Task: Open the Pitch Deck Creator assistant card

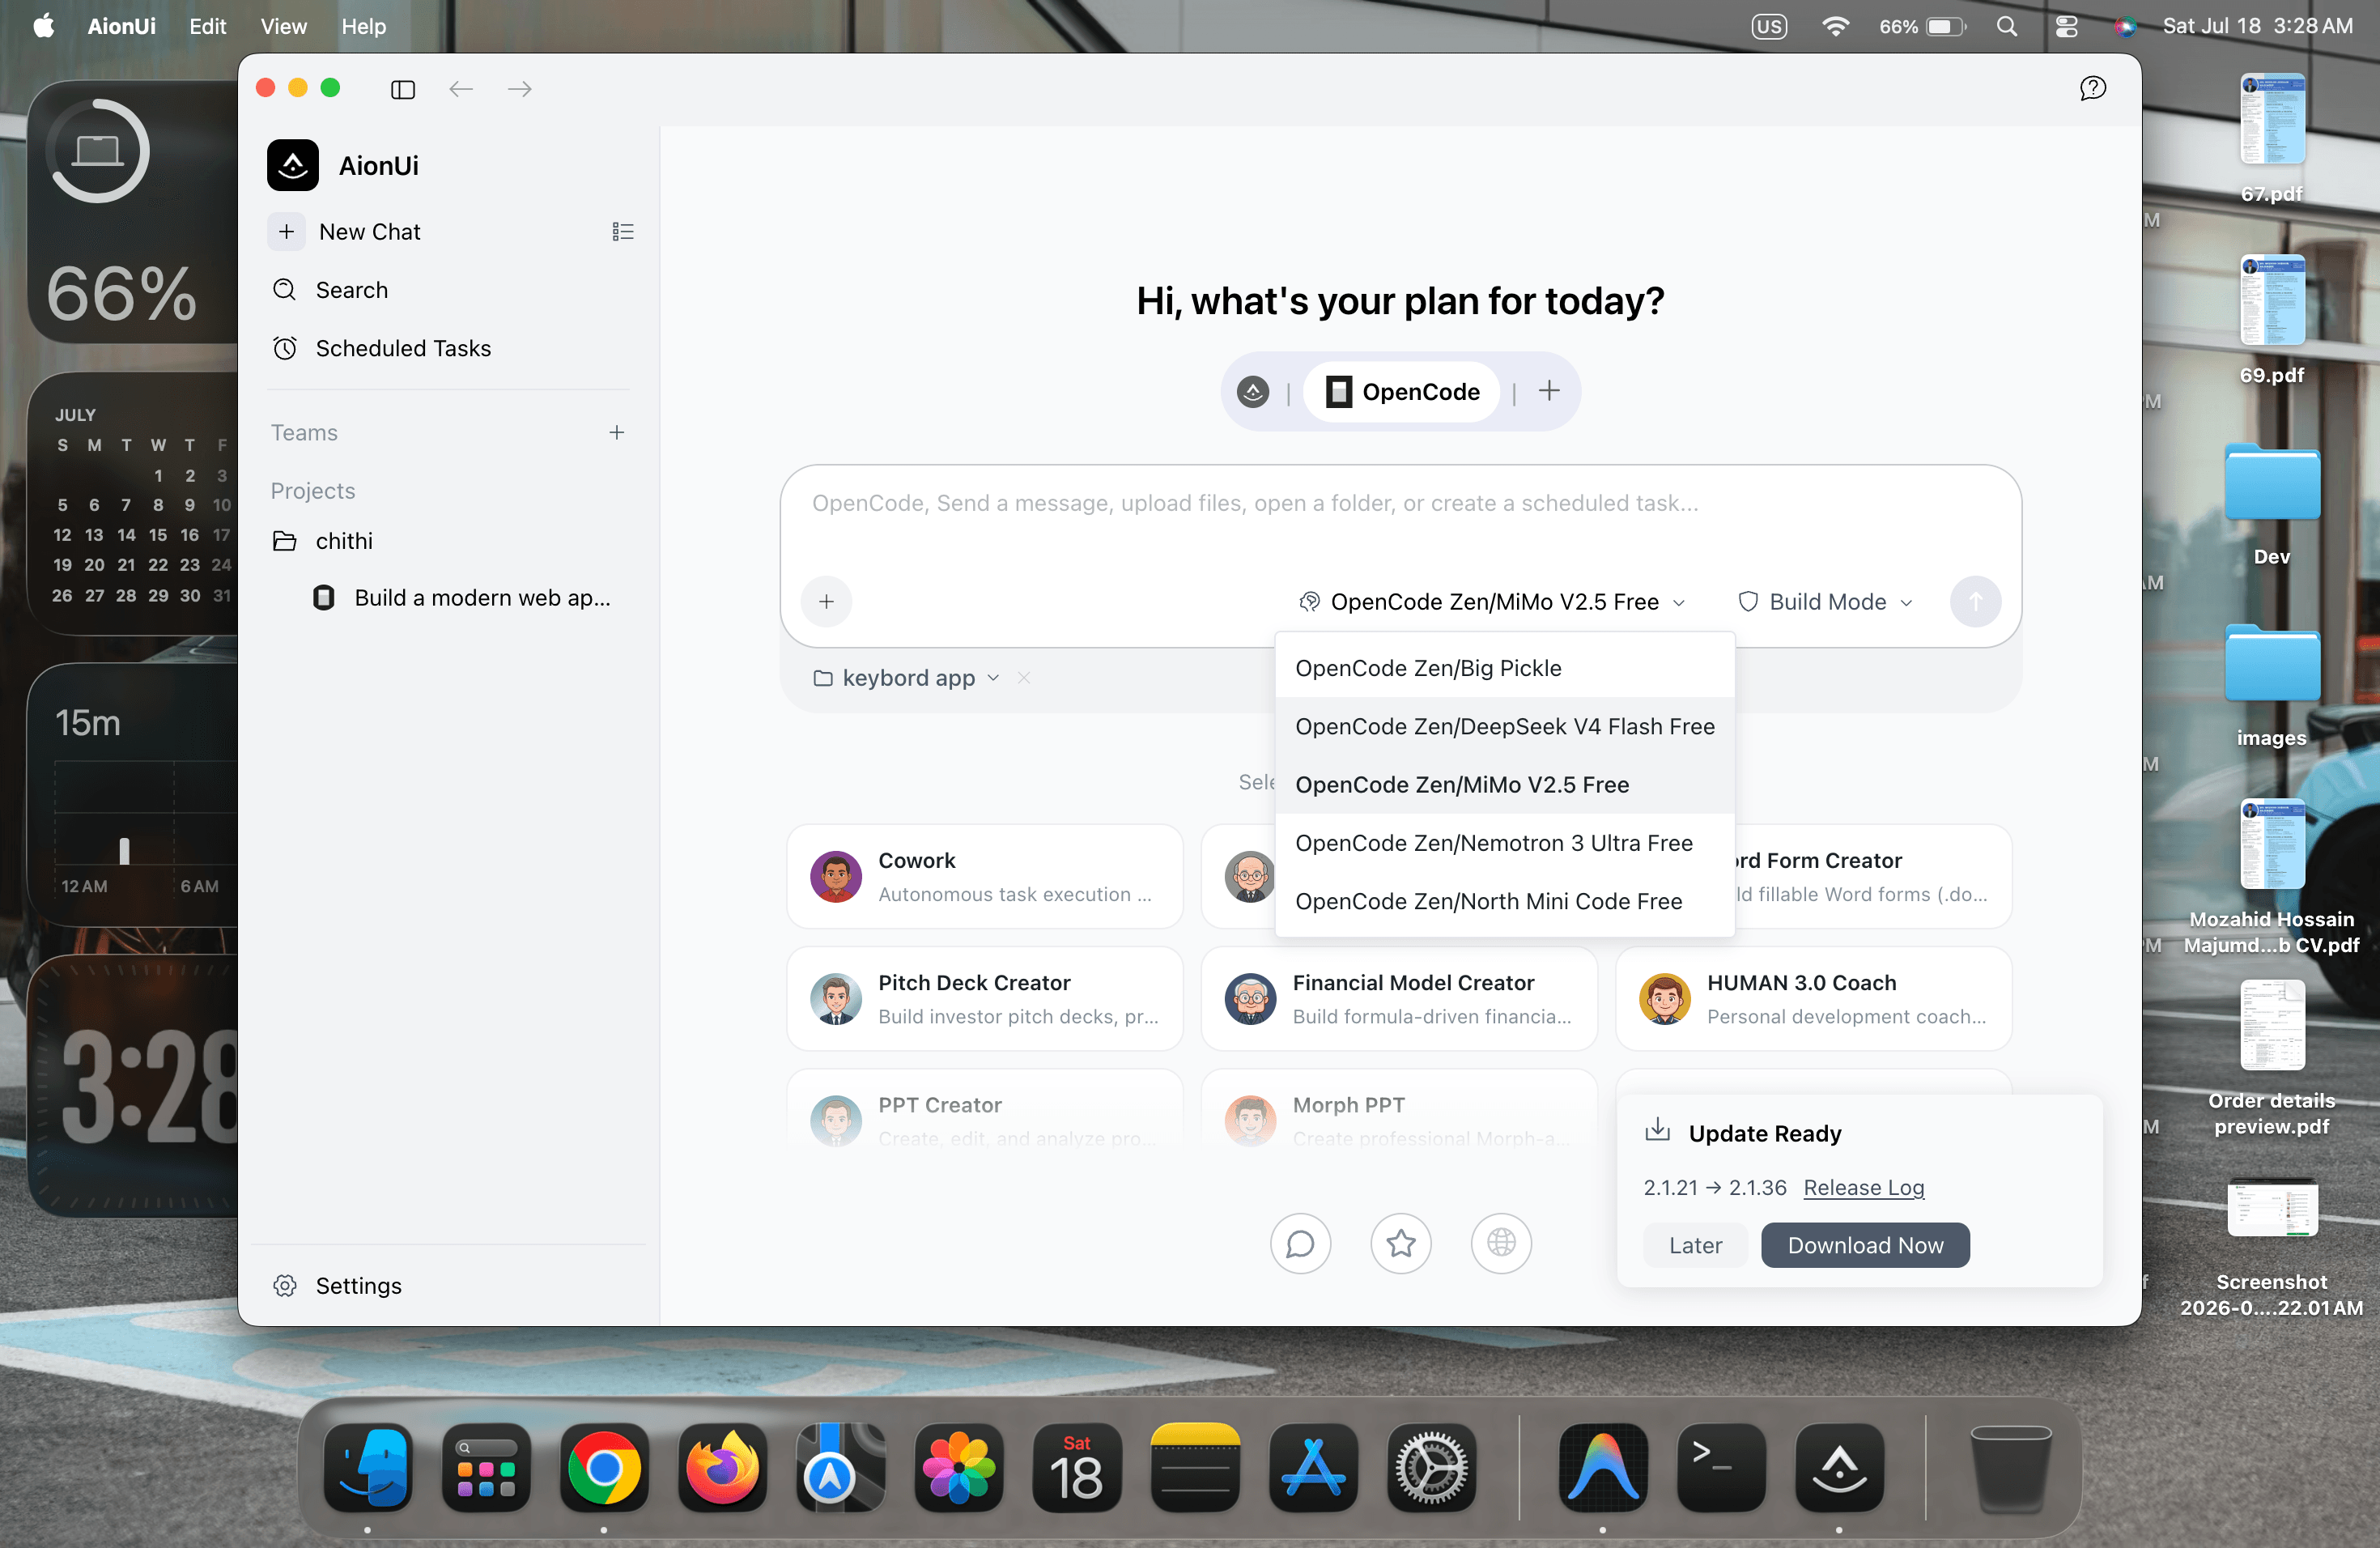Action: coord(985,998)
